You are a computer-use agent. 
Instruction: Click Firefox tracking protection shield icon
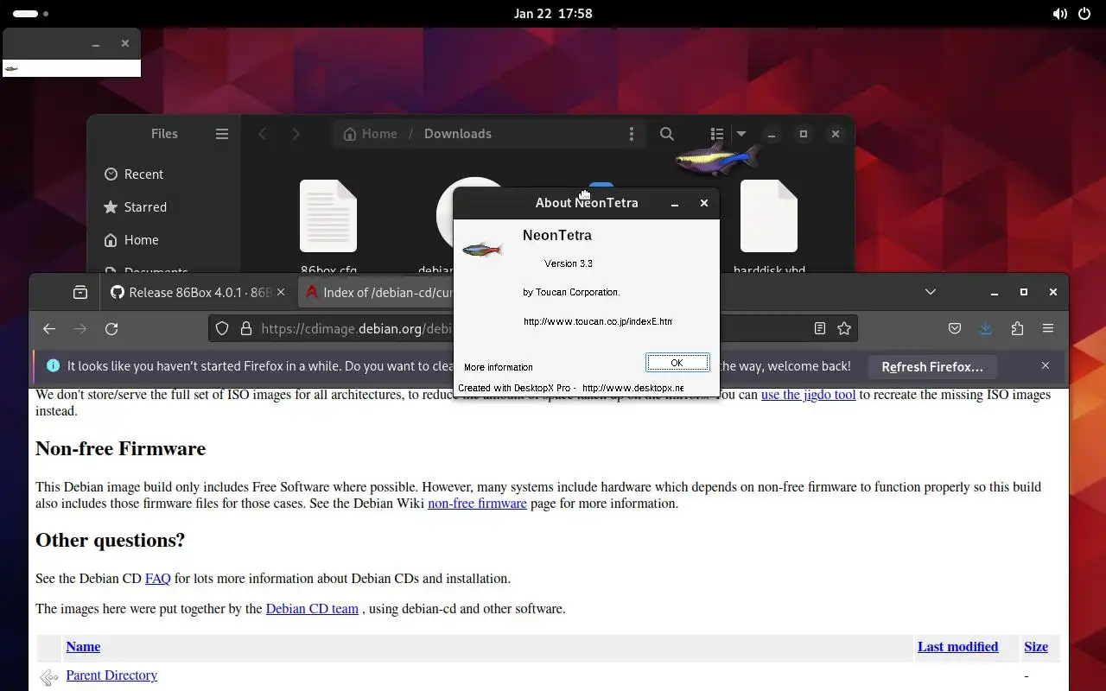222,329
